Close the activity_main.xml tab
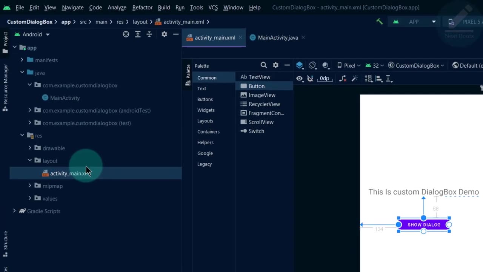The height and width of the screenshot is (272, 483). tap(240, 37)
